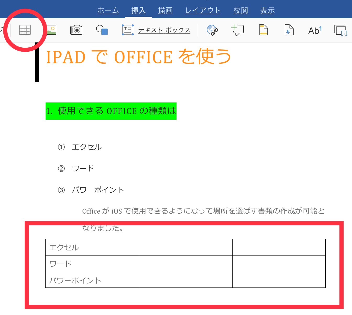Viewport: 352px width, 315px height.
Task: Click the テキスト ボックス label
Action: 164,30
